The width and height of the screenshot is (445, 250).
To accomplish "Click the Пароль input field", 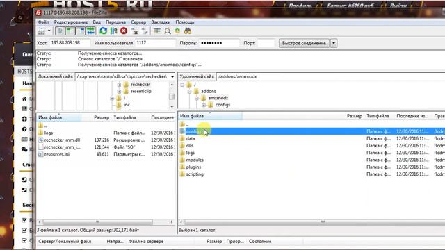I will click(x=219, y=43).
